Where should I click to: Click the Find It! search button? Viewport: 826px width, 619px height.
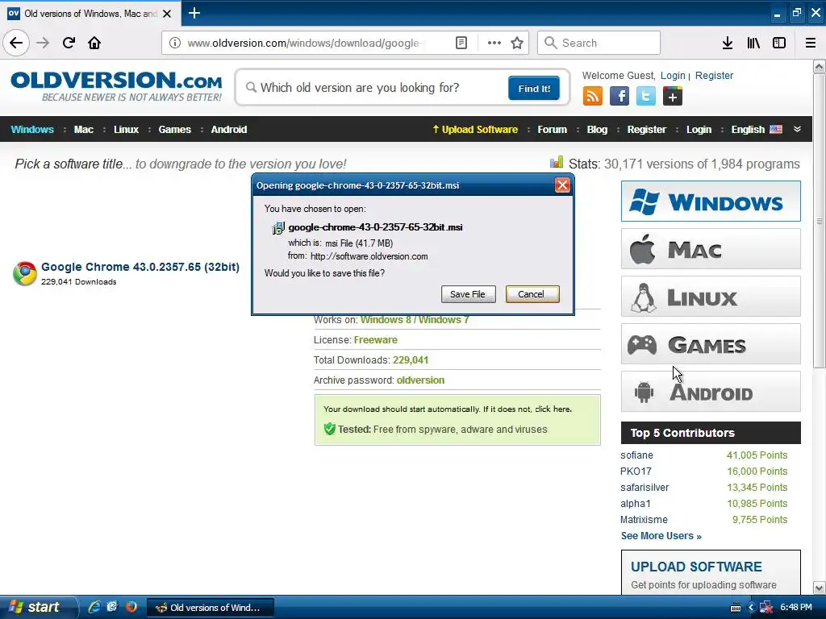[x=534, y=88]
